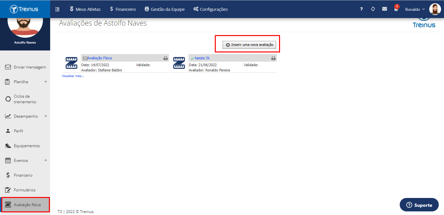Print the Avaliação Física evaluation
The width and height of the screenshot is (444, 215).
tap(166, 58)
